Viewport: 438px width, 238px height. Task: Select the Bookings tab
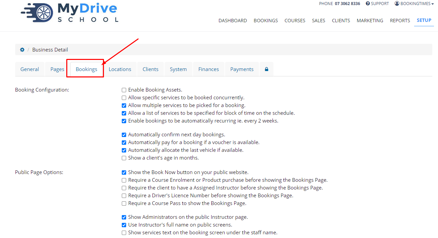click(86, 69)
